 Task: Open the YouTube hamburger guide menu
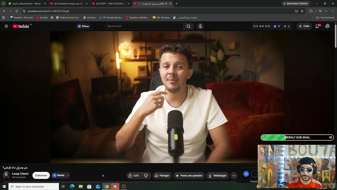tap(6, 26)
